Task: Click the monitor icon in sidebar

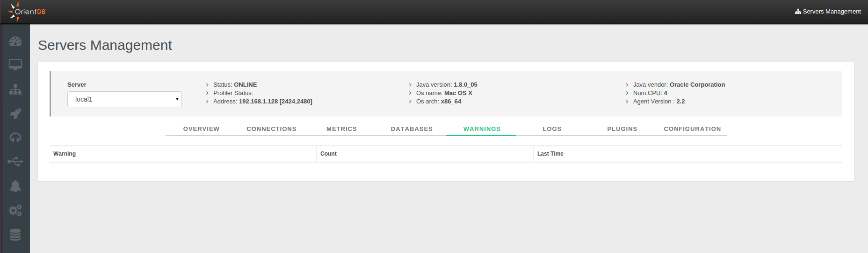Action: 15,65
